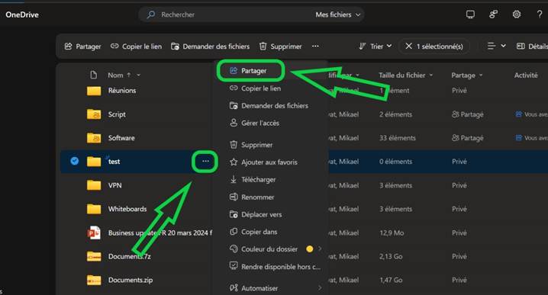Viewport: 548px width, 295px height.
Task: Click the yellow folder color dot
Action: pyautogui.click(x=309, y=249)
